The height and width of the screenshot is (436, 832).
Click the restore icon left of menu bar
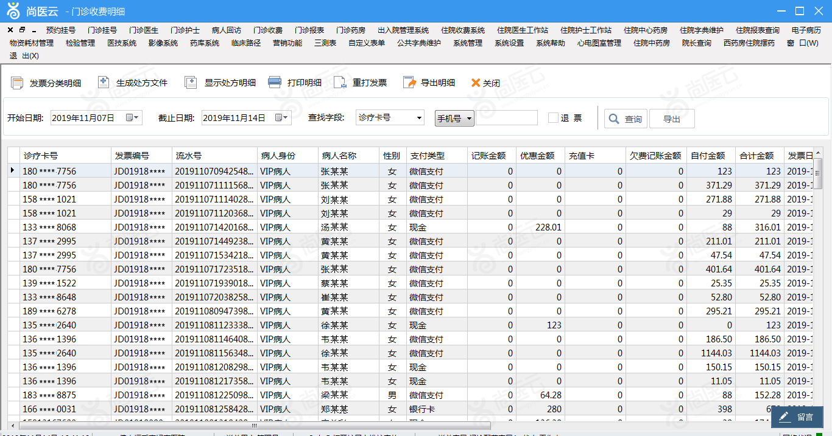click(22, 30)
